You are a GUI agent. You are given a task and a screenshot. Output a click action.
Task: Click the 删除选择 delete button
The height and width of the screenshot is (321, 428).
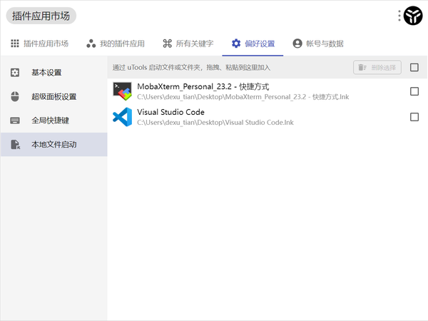377,67
